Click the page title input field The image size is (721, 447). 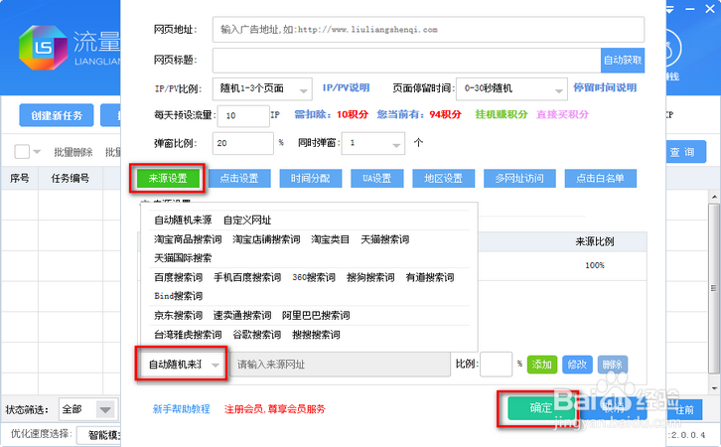pyautogui.click(x=406, y=61)
